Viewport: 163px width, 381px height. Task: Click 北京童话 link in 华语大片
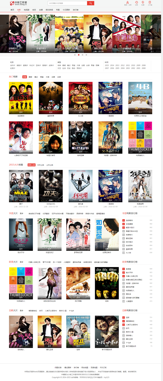(46, 214)
